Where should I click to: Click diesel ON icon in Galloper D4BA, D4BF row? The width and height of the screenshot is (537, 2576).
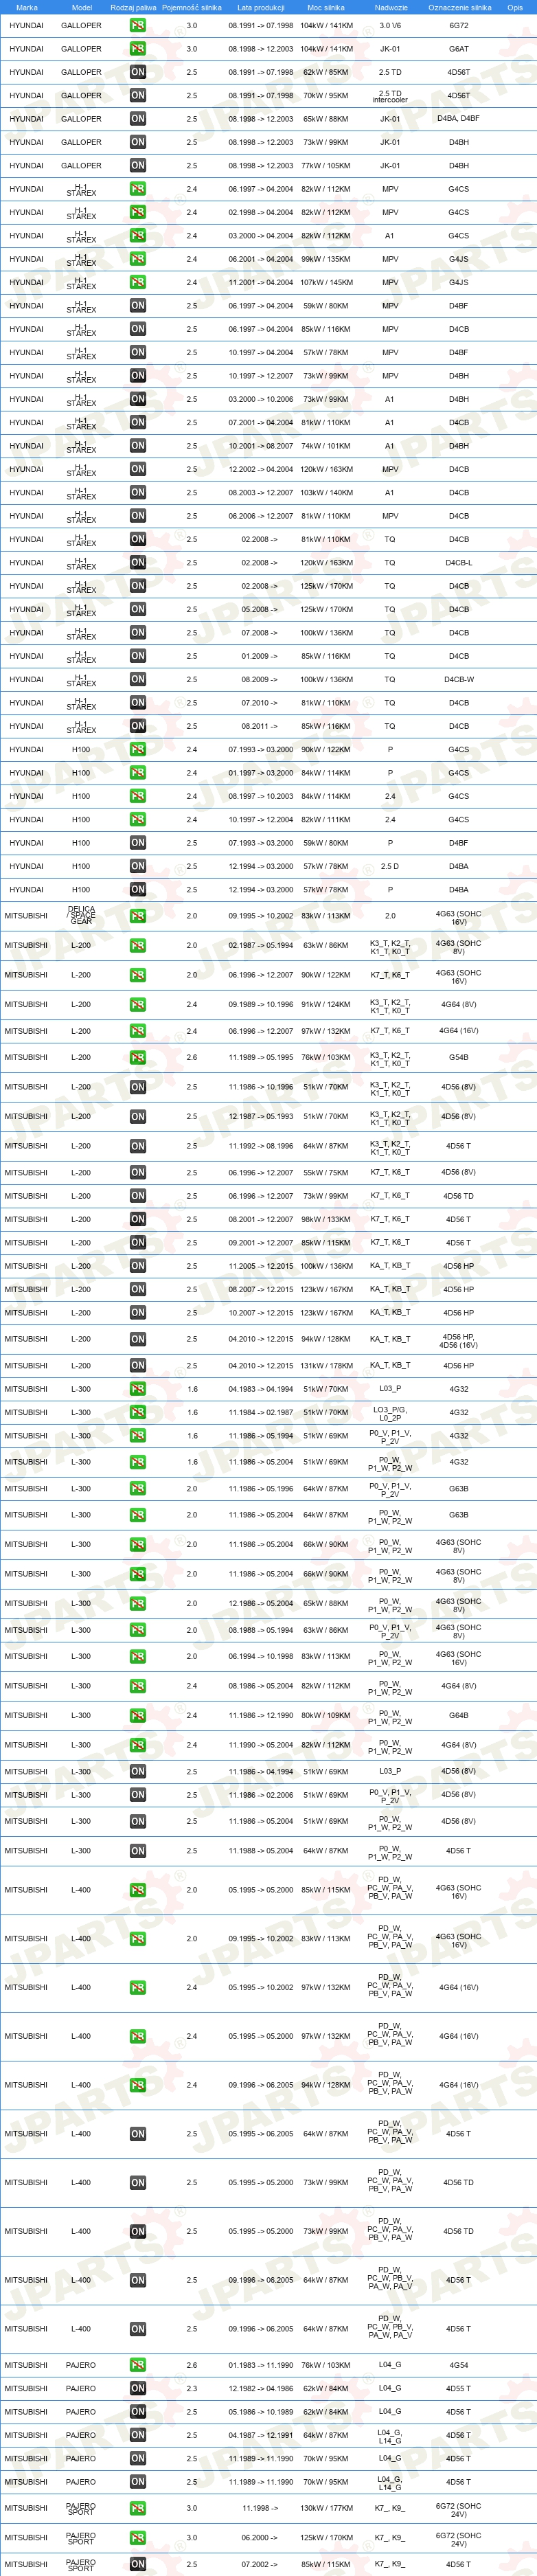pos(137,119)
